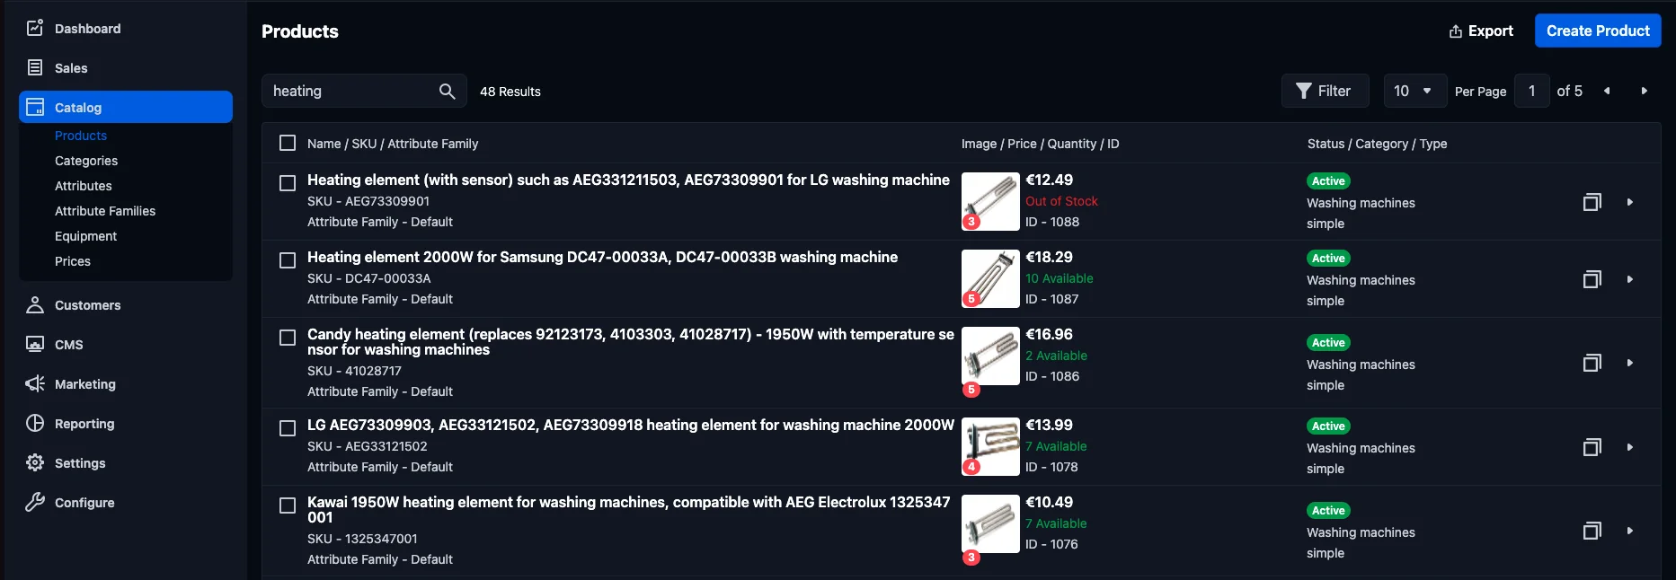The image size is (1676, 580).
Task: Open edit arrow for product ID 1088
Action: point(1629,202)
